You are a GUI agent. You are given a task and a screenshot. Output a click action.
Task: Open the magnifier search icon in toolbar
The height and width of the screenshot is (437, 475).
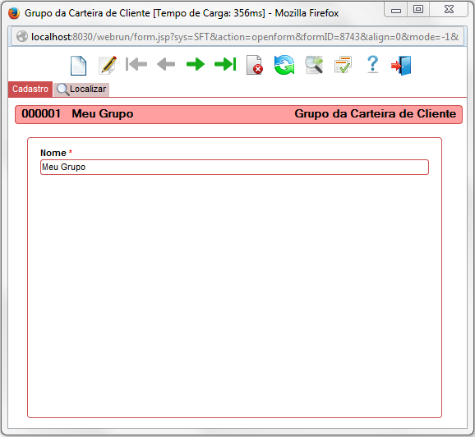point(314,65)
